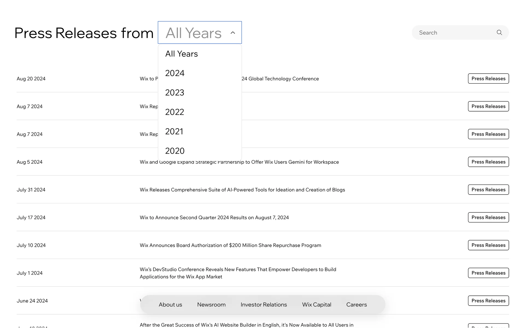Screen dimensions: 525x328
Task: Click the search magnifier icon
Action: tap(499, 33)
